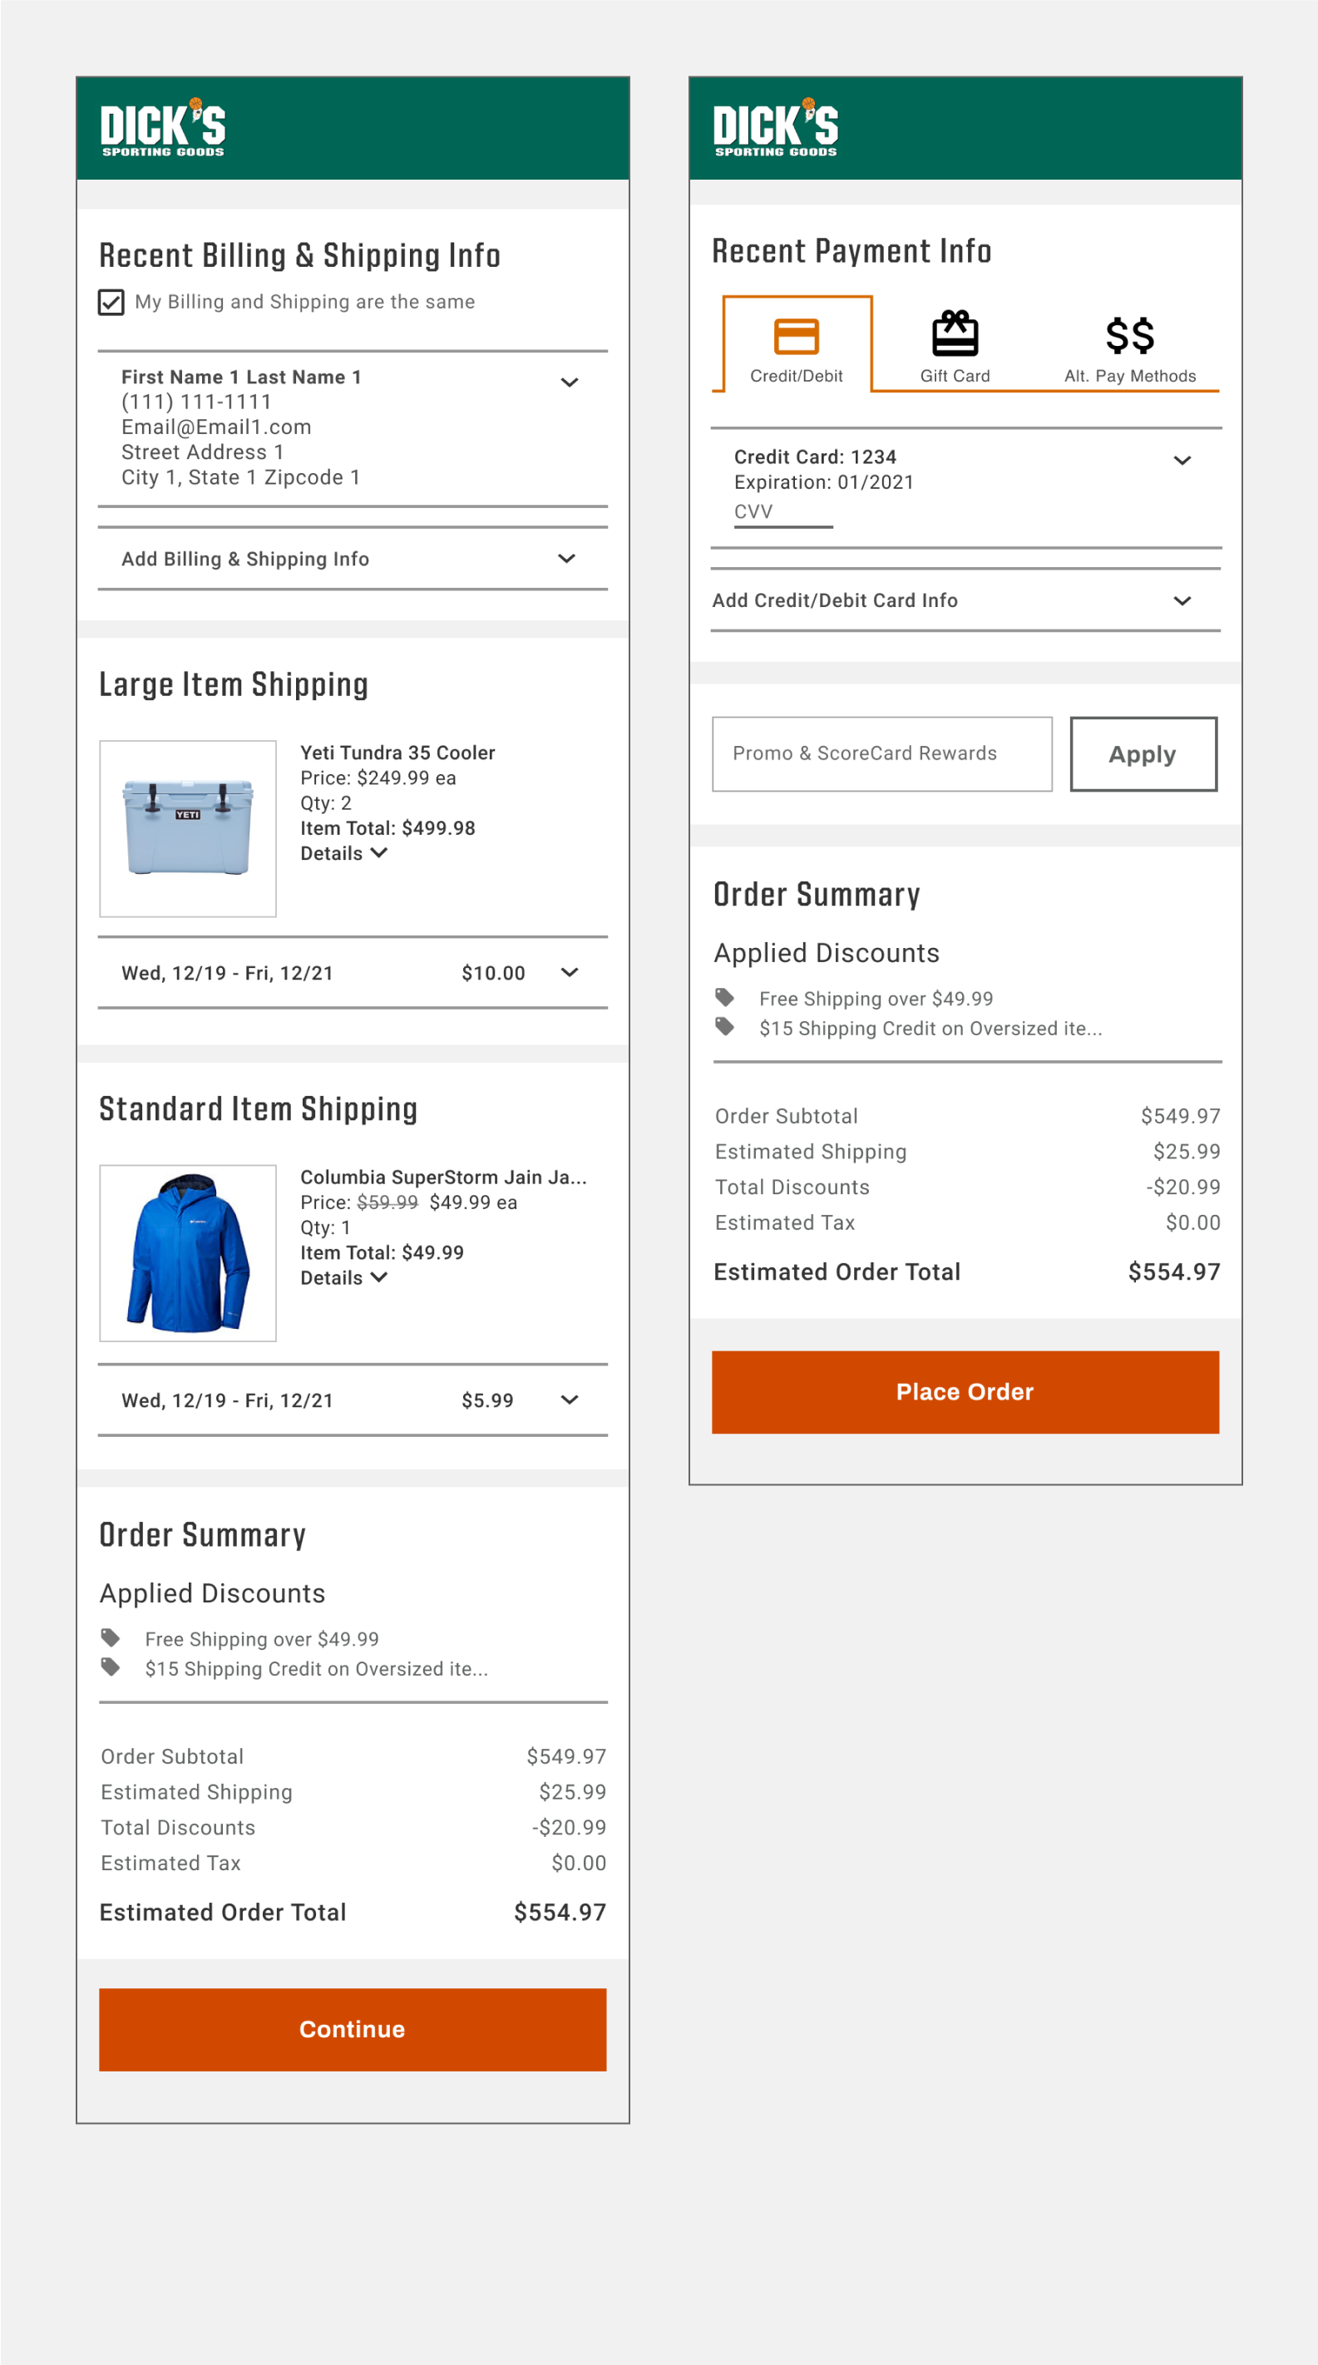Click the Yeti Tundra 35 Cooler title

[x=397, y=752]
